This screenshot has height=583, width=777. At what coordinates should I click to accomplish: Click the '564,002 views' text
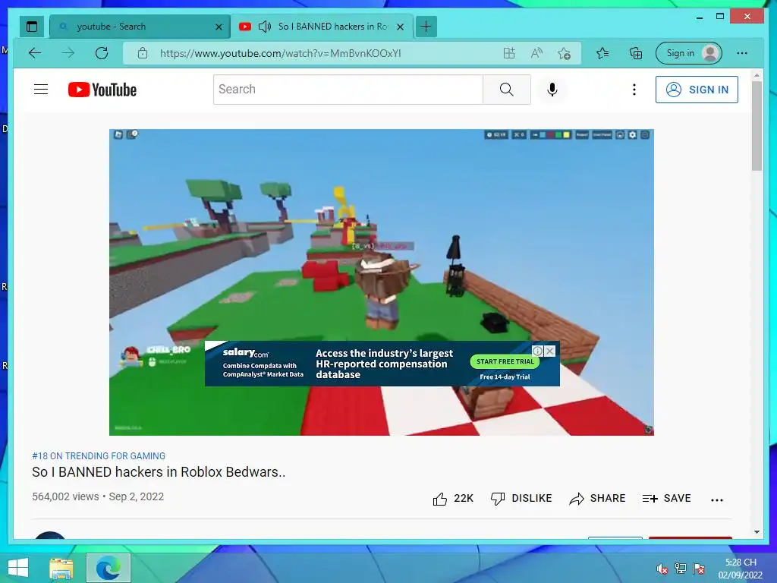[65, 496]
